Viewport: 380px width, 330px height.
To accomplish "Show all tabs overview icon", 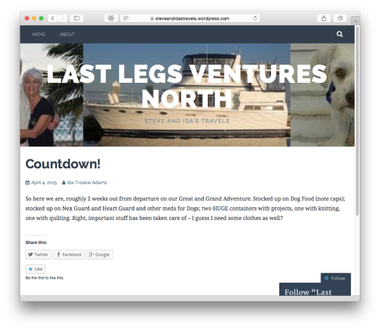I will (340, 18).
